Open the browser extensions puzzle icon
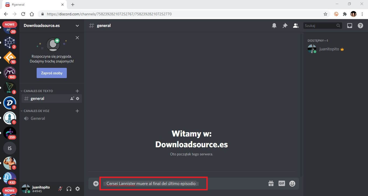368x196 pixels. tap(345, 14)
